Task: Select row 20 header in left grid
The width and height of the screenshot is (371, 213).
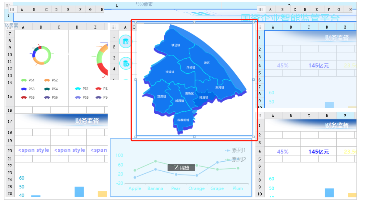Action: pyautogui.click(x=10, y=150)
